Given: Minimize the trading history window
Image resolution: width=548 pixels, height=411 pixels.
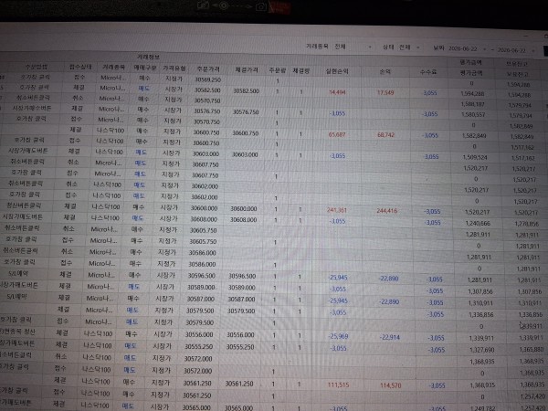Looking at the screenshot, I should coord(526,37).
